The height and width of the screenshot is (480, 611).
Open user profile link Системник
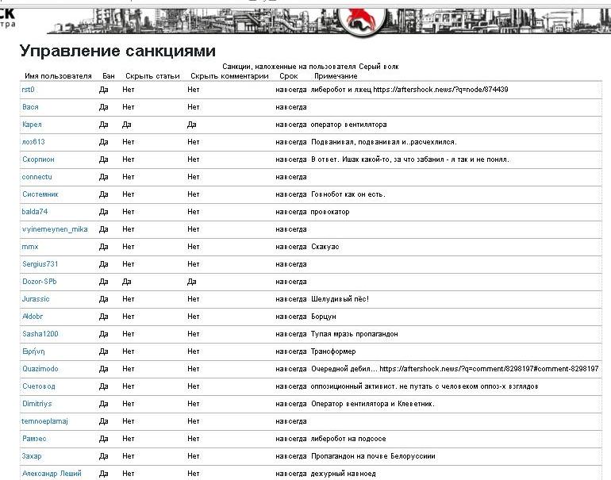40,194
